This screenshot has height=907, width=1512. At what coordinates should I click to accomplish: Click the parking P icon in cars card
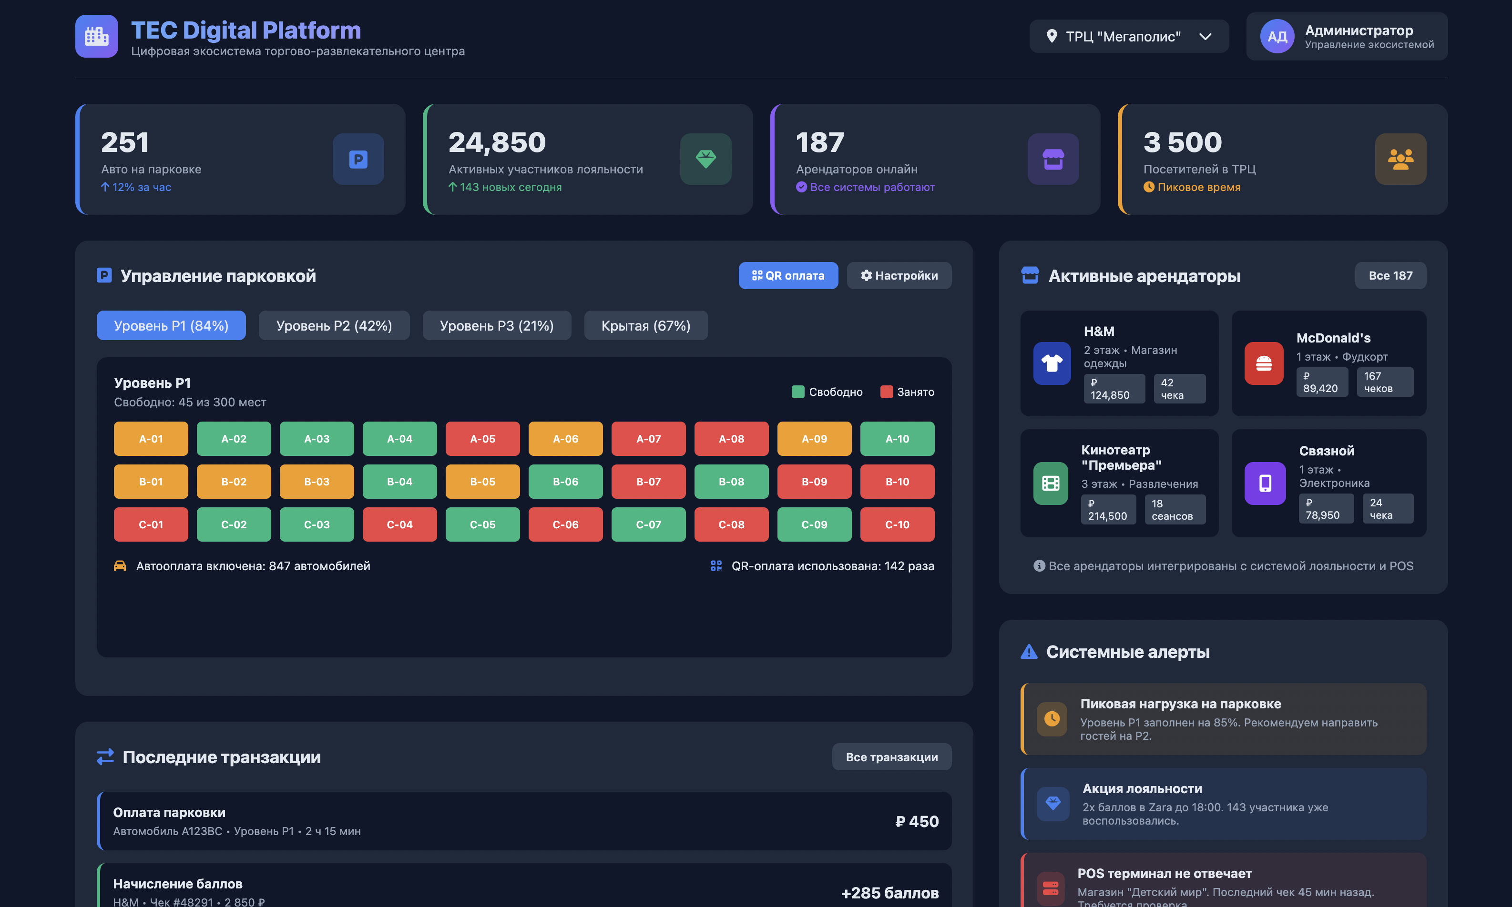click(358, 159)
